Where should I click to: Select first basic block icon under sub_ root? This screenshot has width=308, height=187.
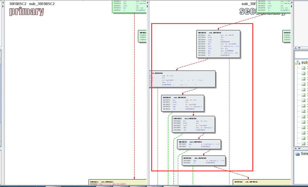pos(303,68)
